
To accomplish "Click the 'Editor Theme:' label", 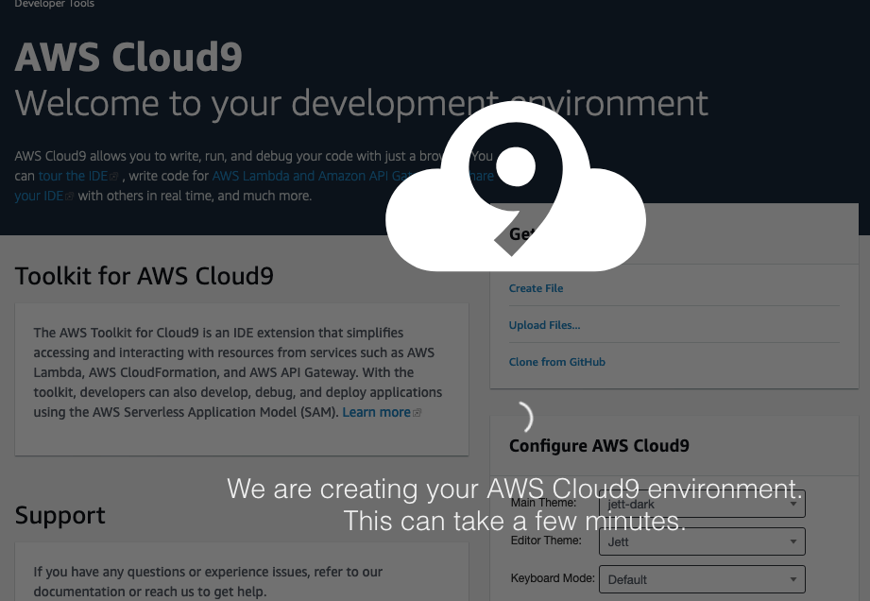I will [546, 541].
